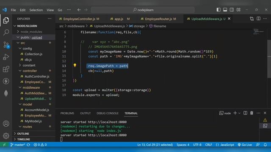Open the Extensions view
Image resolution: width=271 pixels, height=152 pixels.
click(x=6, y=69)
